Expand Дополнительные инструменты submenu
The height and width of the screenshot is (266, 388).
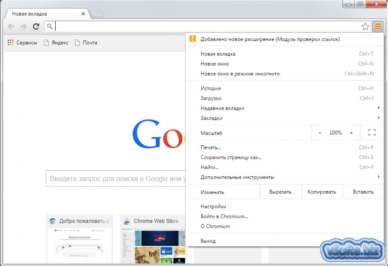[285, 177]
